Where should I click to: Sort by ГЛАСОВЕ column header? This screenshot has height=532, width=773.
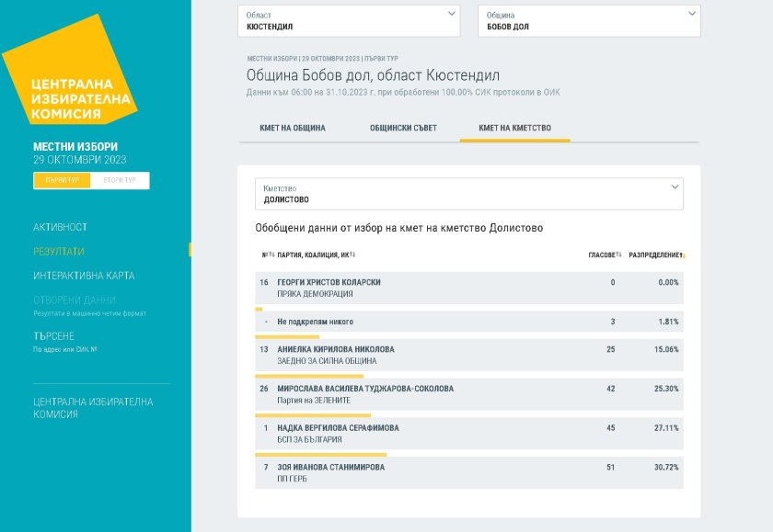point(605,255)
